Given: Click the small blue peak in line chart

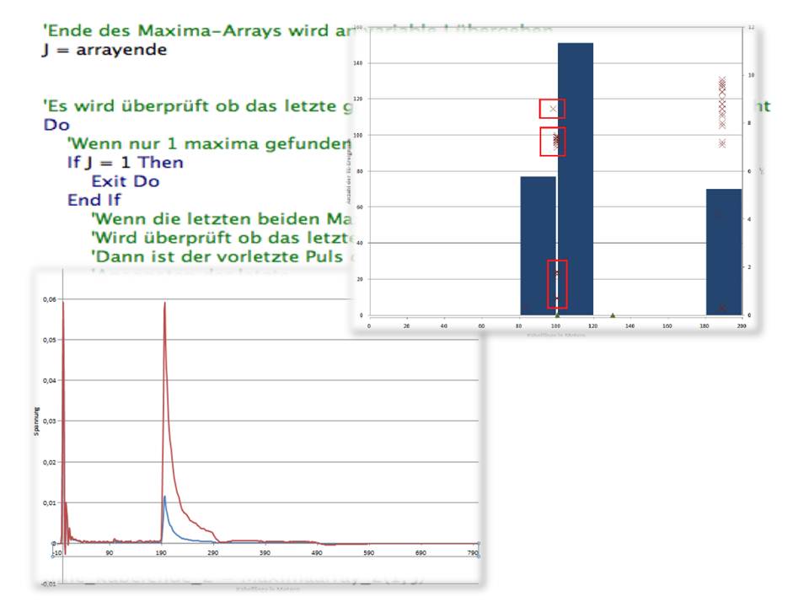Looking at the screenshot, I should 165,498.
